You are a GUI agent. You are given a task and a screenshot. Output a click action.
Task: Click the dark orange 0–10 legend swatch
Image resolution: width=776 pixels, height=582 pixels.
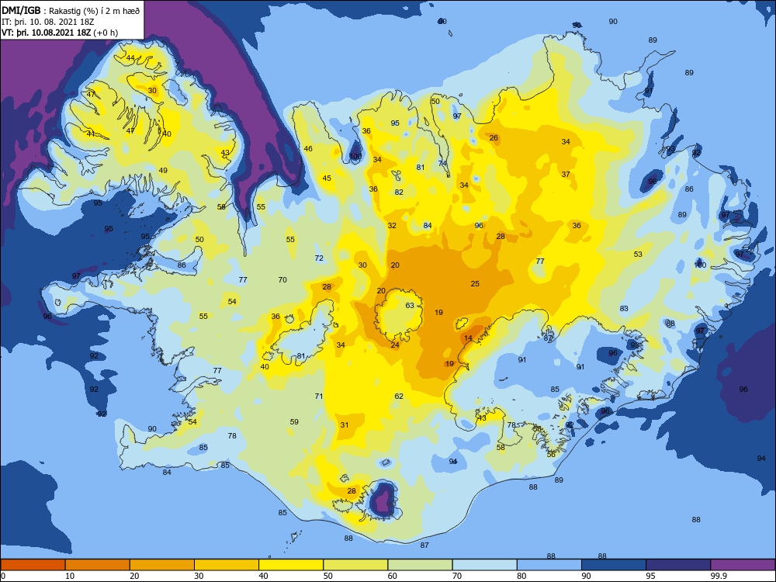coord(33,565)
